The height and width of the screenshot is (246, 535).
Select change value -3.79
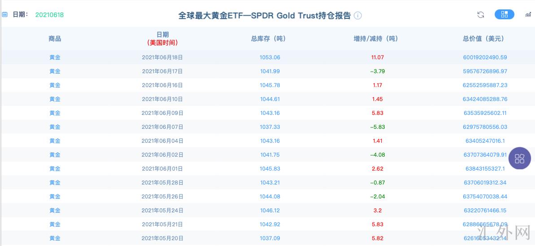tap(377, 71)
